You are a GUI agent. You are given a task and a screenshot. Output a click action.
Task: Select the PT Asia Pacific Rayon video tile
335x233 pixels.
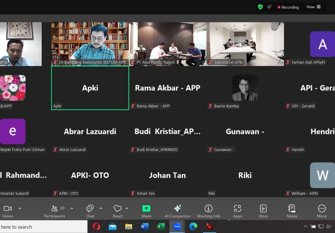(x=168, y=44)
